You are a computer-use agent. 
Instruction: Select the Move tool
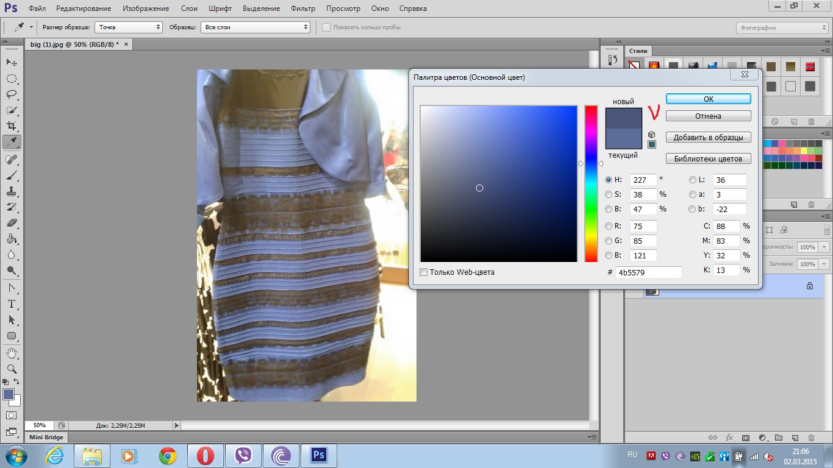(12, 63)
